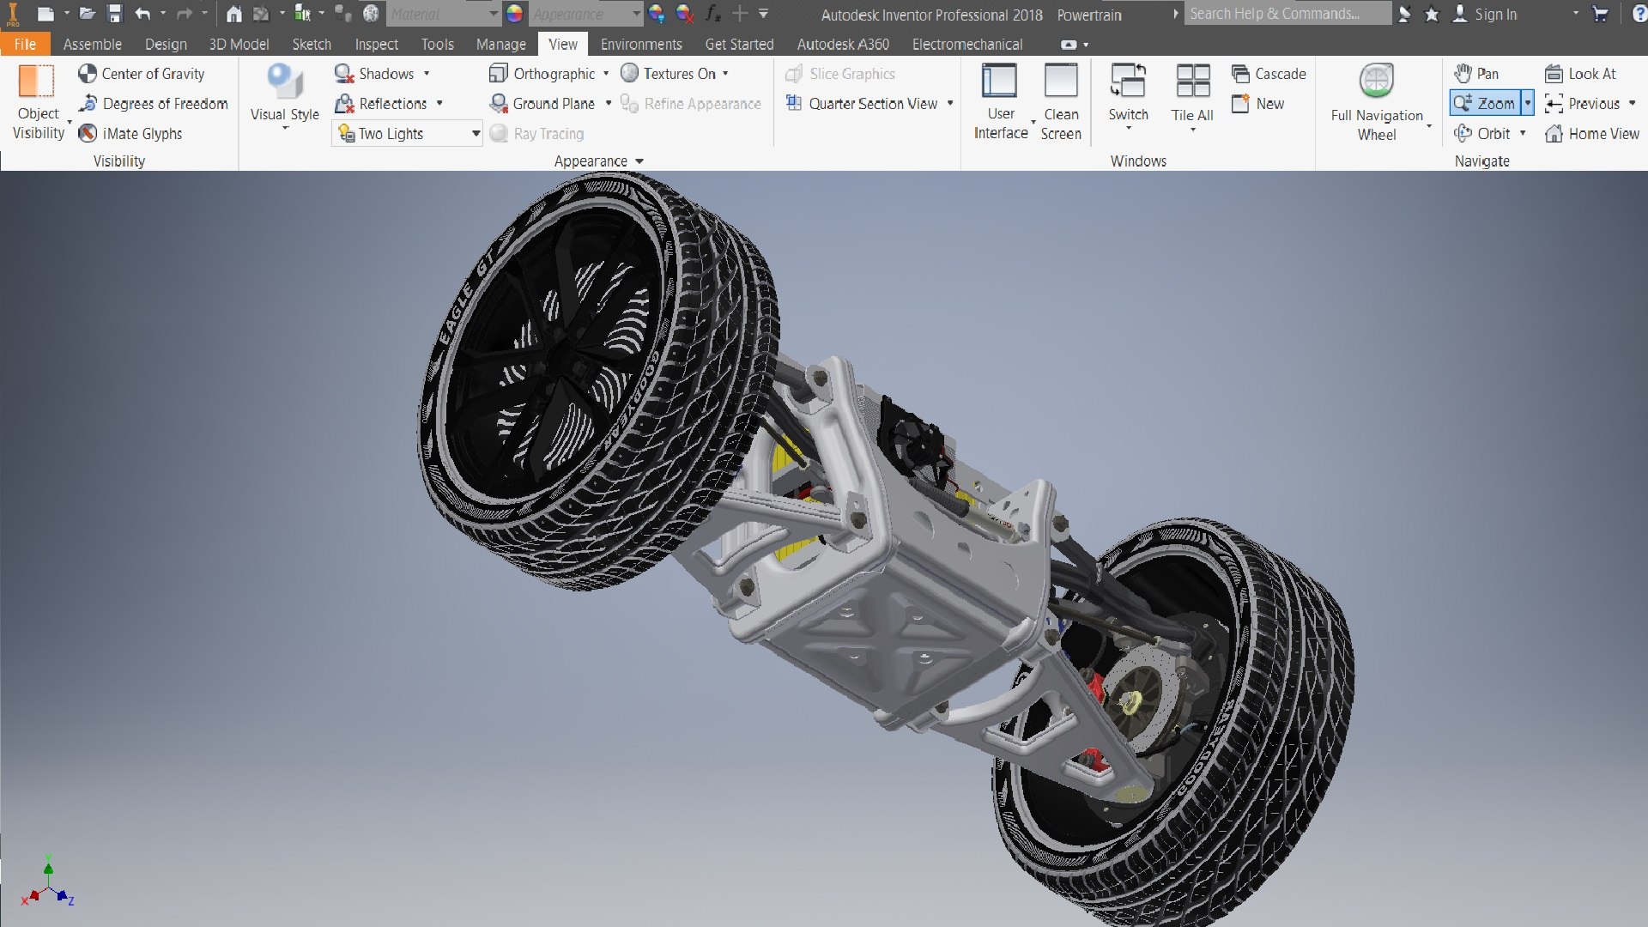Select the Pan tool
Viewport: 1648px width, 927px height.
click(1476, 74)
